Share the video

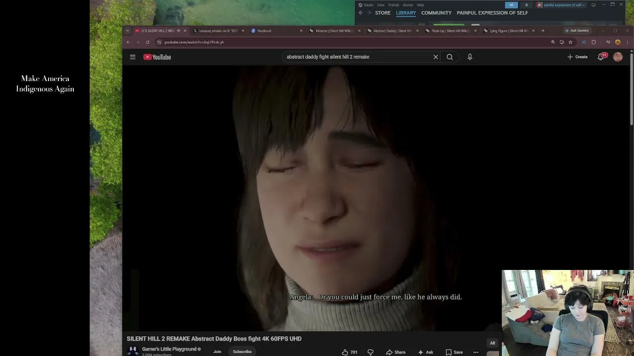coord(396,352)
